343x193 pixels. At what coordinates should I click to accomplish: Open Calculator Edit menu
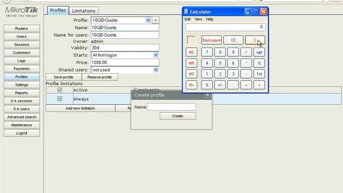[188, 19]
